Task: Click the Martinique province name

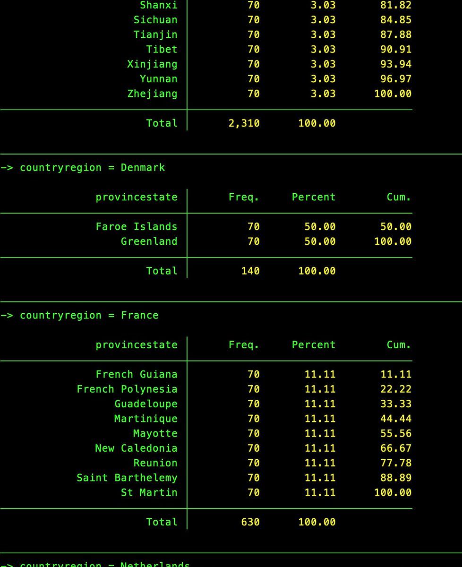Action: pyautogui.click(x=146, y=419)
